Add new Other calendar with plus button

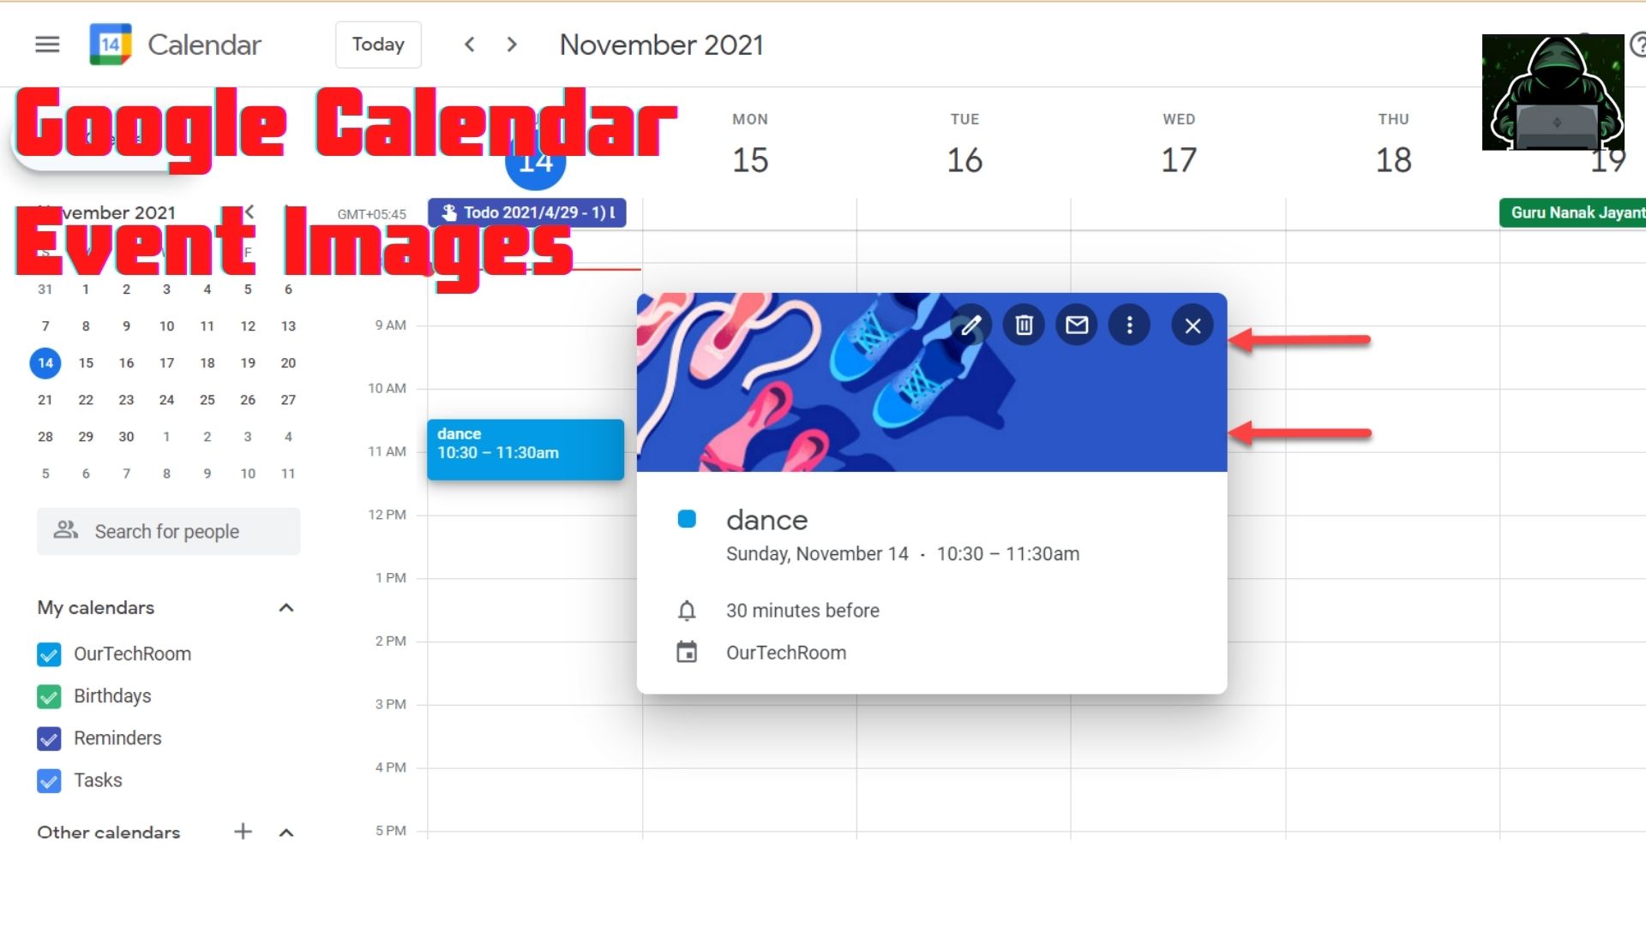coord(243,832)
